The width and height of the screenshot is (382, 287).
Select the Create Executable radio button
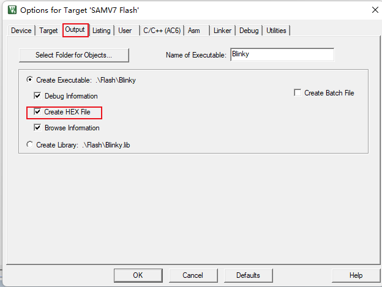pyautogui.click(x=30, y=80)
